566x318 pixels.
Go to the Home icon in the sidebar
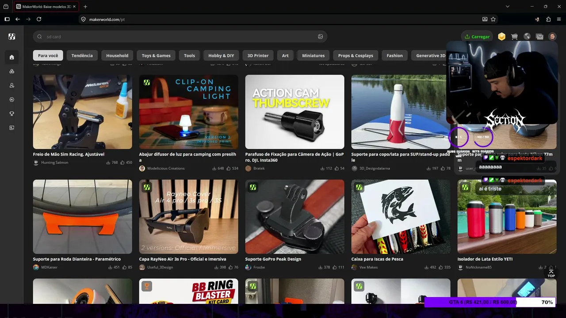(12, 57)
